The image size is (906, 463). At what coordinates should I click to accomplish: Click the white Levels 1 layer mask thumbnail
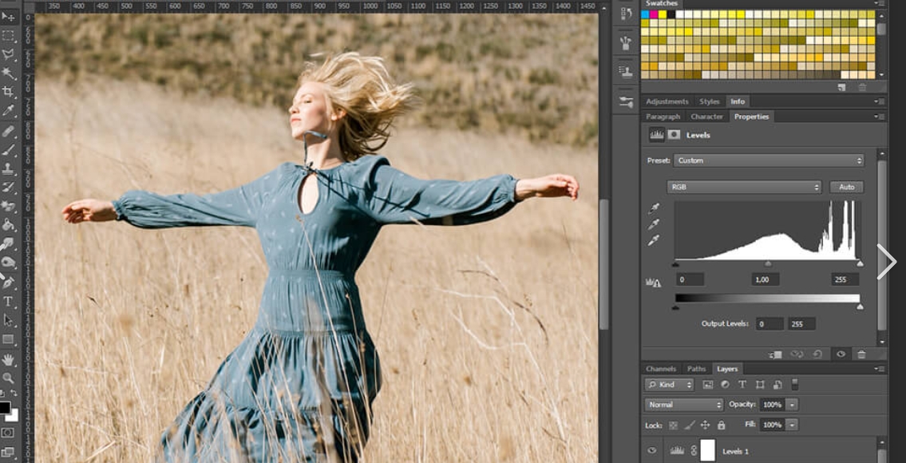tap(707, 450)
